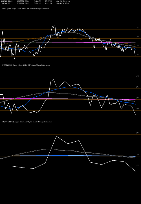141x204 pixels.
Task: Click the 28 price label on the weekly chart
Action: [137, 76]
